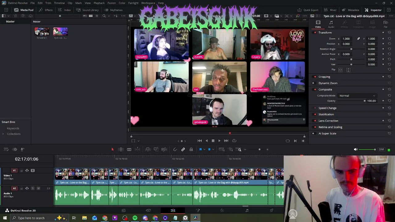Open the Trim menu
395x222 pixels.
click(48, 3)
